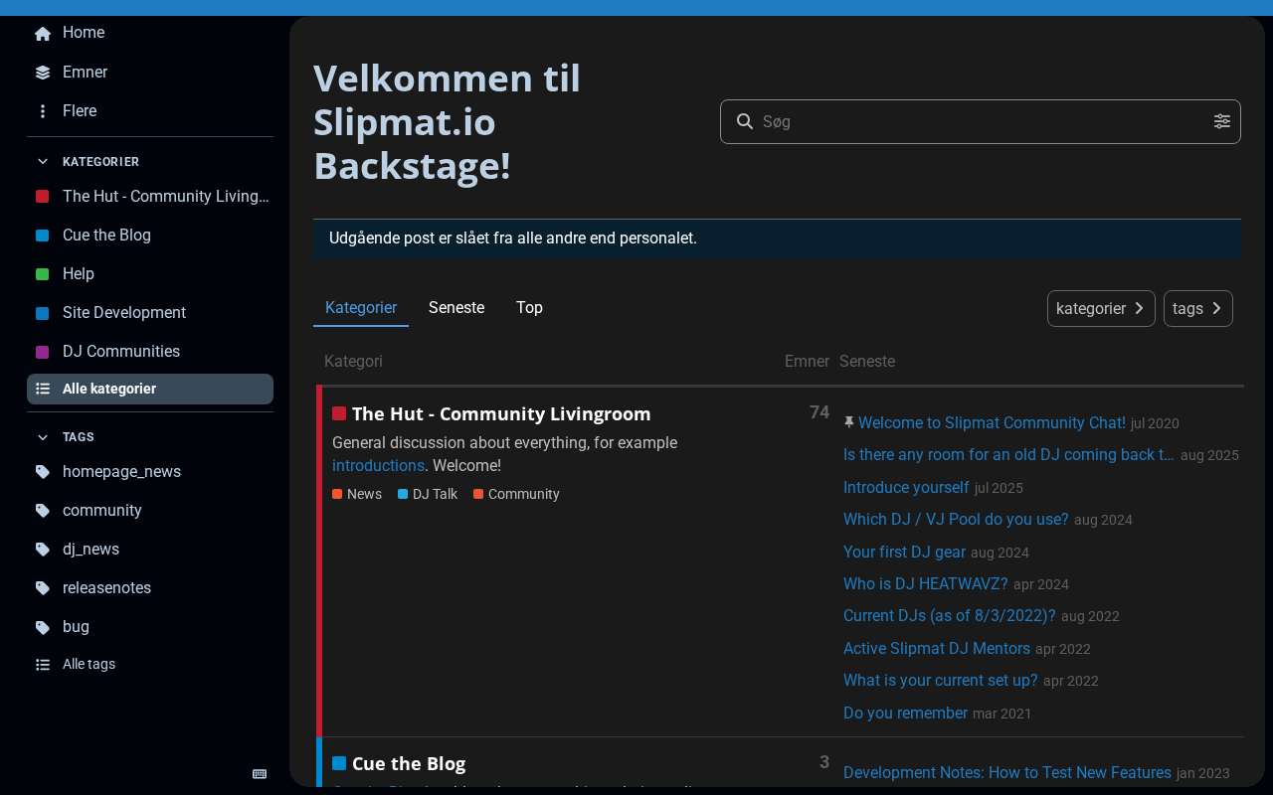Click the Flere three-dots icon
The width and height of the screenshot is (1273, 795).
(43, 111)
